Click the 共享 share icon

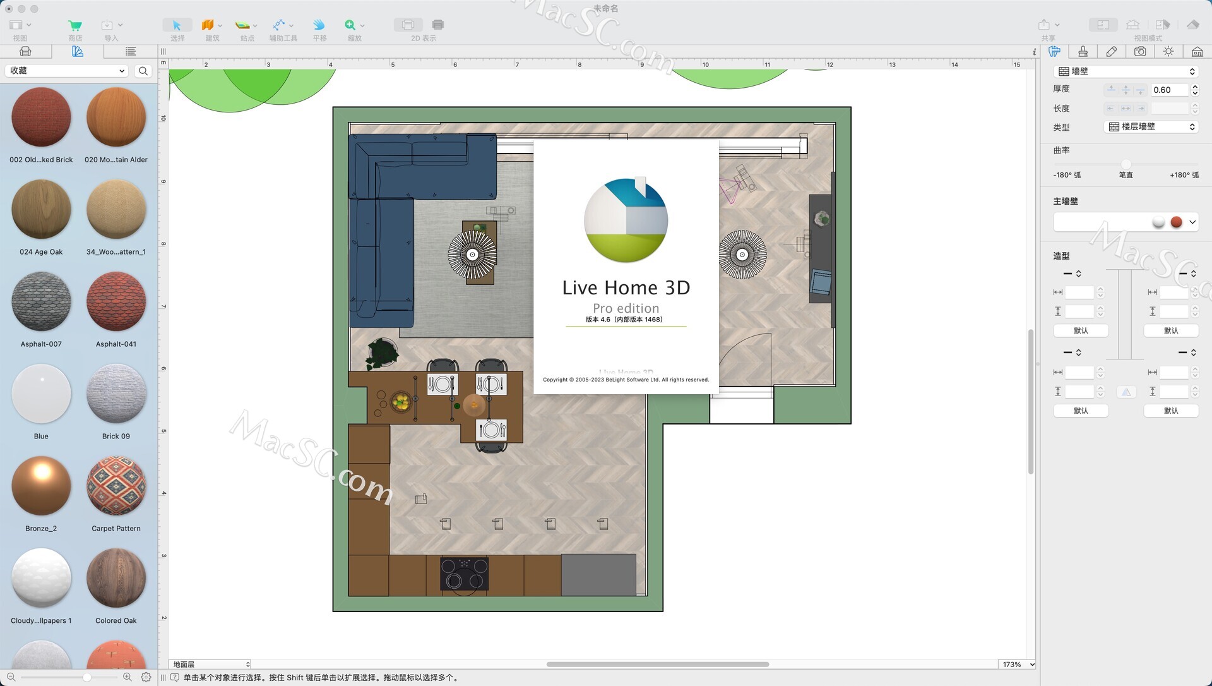click(1044, 25)
